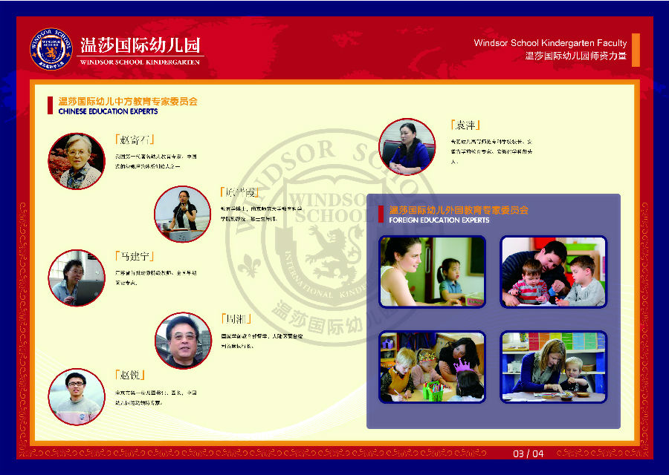Viewport: 669px width, 475px height.
Task: Open portrait of young man in striped sweater
Action: tap(77, 396)
